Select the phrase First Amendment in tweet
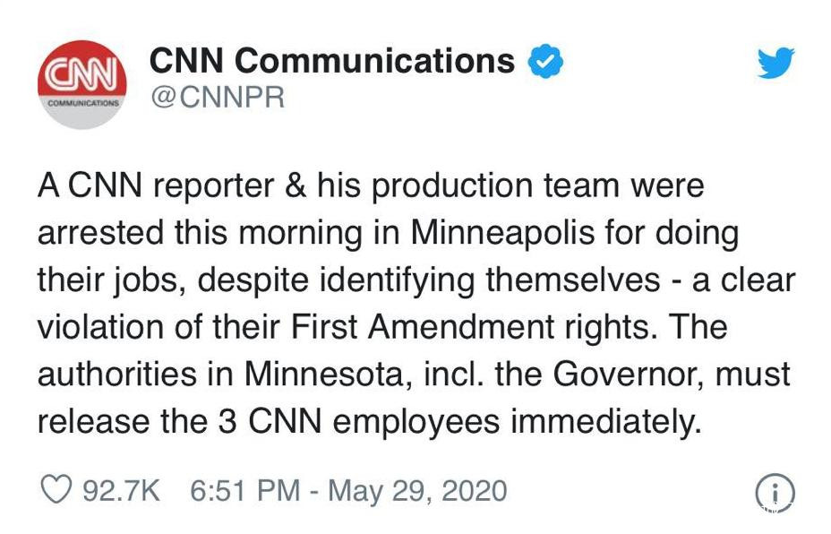Screen dimensions: 831x534 click(x=443, y=326)
